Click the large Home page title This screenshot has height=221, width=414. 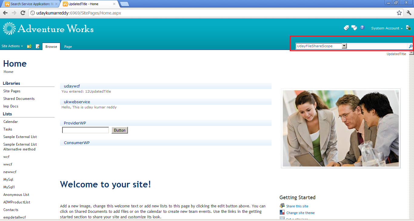click(15, 64)
